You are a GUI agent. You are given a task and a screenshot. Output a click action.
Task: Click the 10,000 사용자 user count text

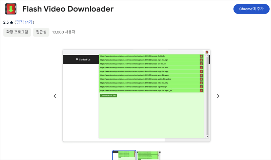click(x=64, y=32)
